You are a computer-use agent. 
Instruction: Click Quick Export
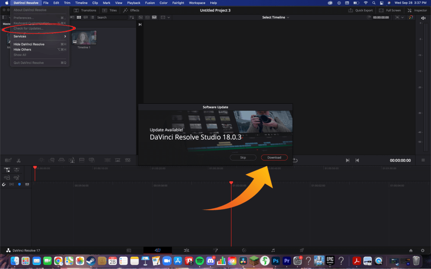click(x=360, y=10)
